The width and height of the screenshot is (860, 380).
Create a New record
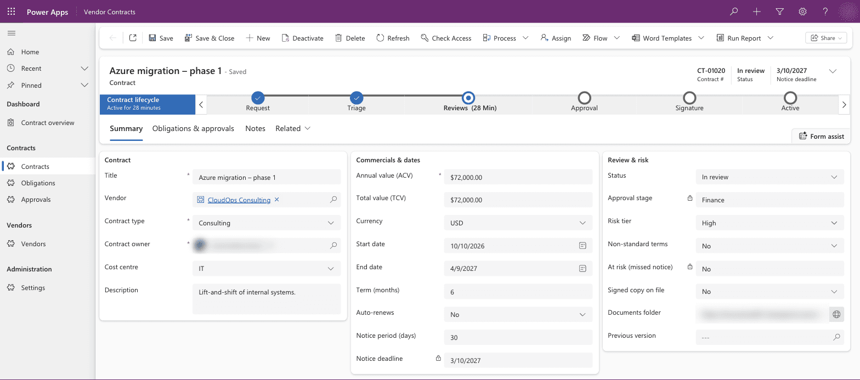coord(258,38)
